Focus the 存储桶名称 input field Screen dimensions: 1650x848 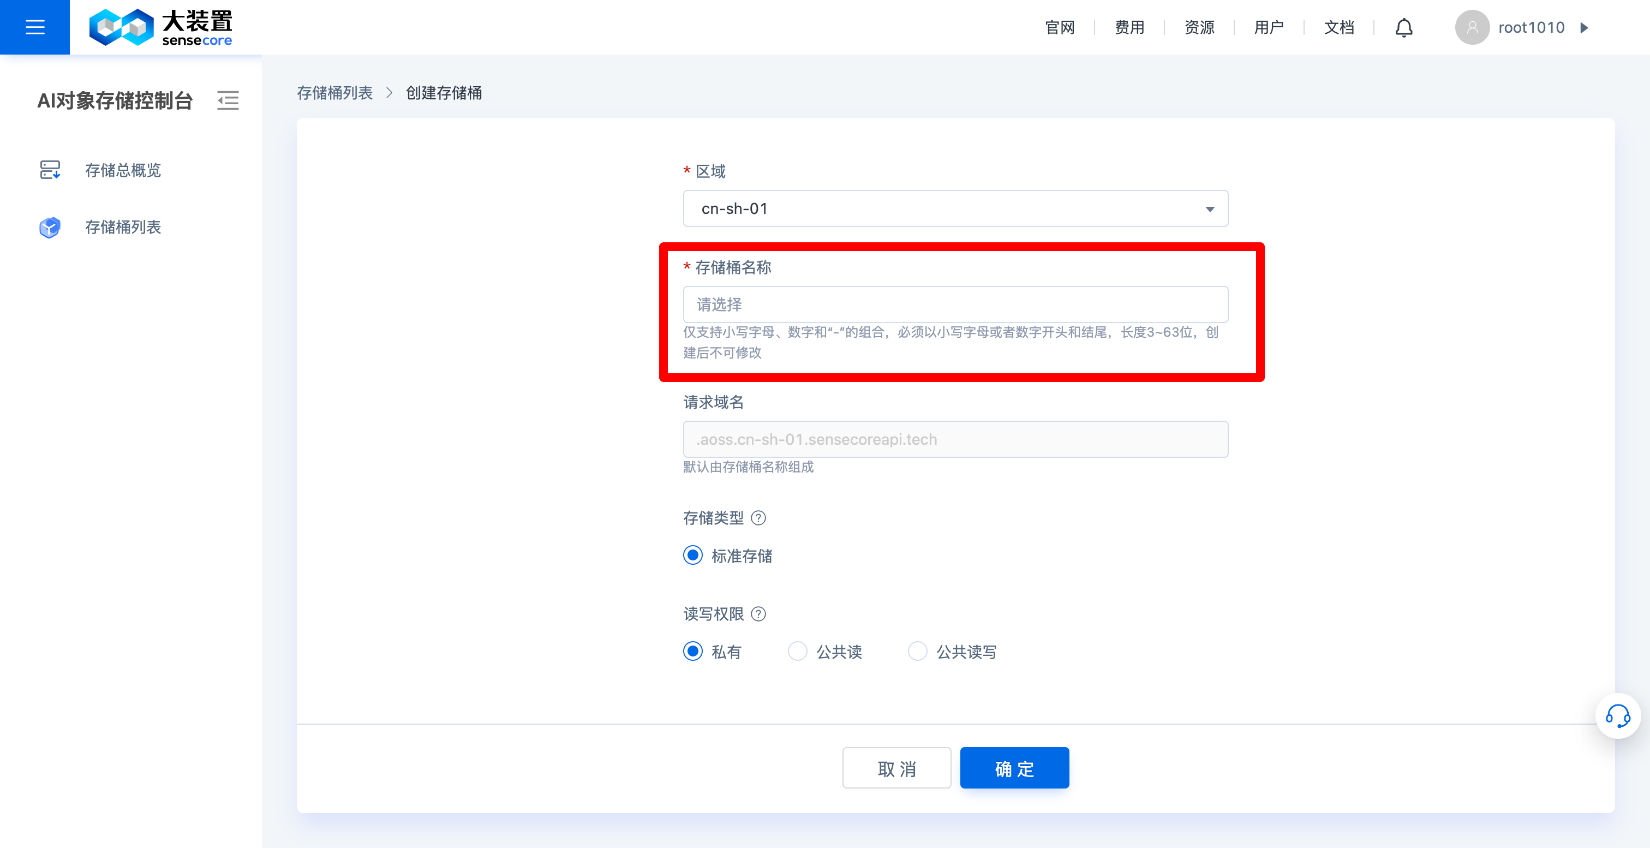click(x=955, y=304)
